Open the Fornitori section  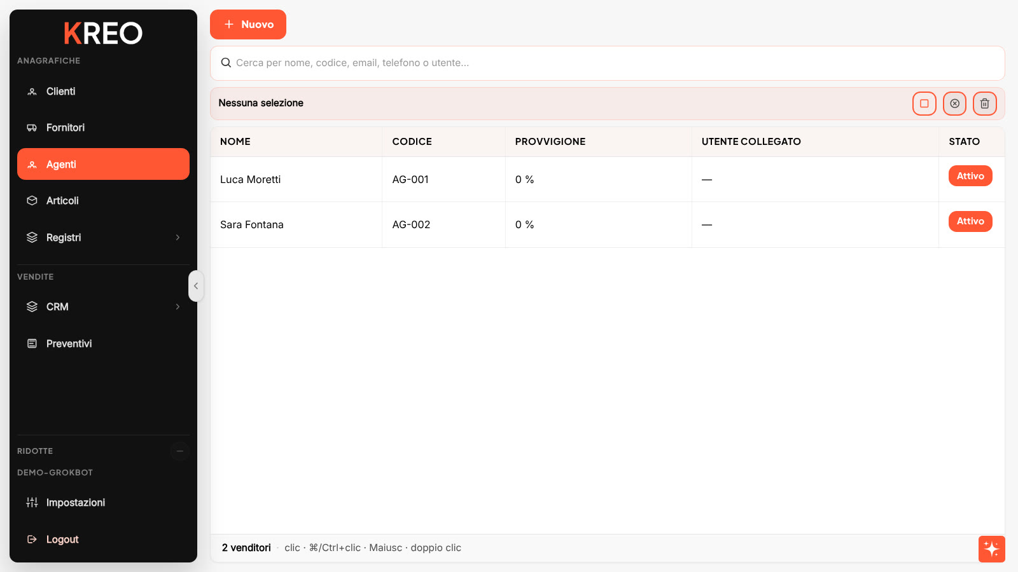click(x=103, y=128)
